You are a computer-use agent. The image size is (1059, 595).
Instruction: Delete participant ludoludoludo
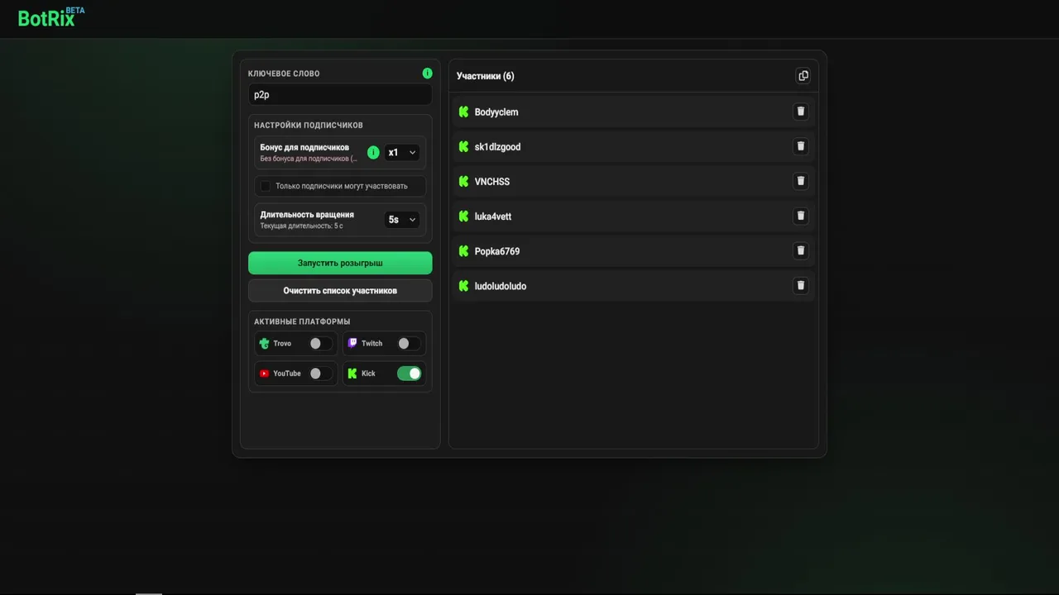pyautogui.click(x=800, y=285)
